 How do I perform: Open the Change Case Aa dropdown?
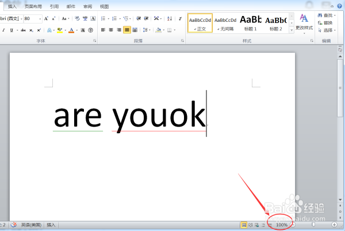coord(66,19)
